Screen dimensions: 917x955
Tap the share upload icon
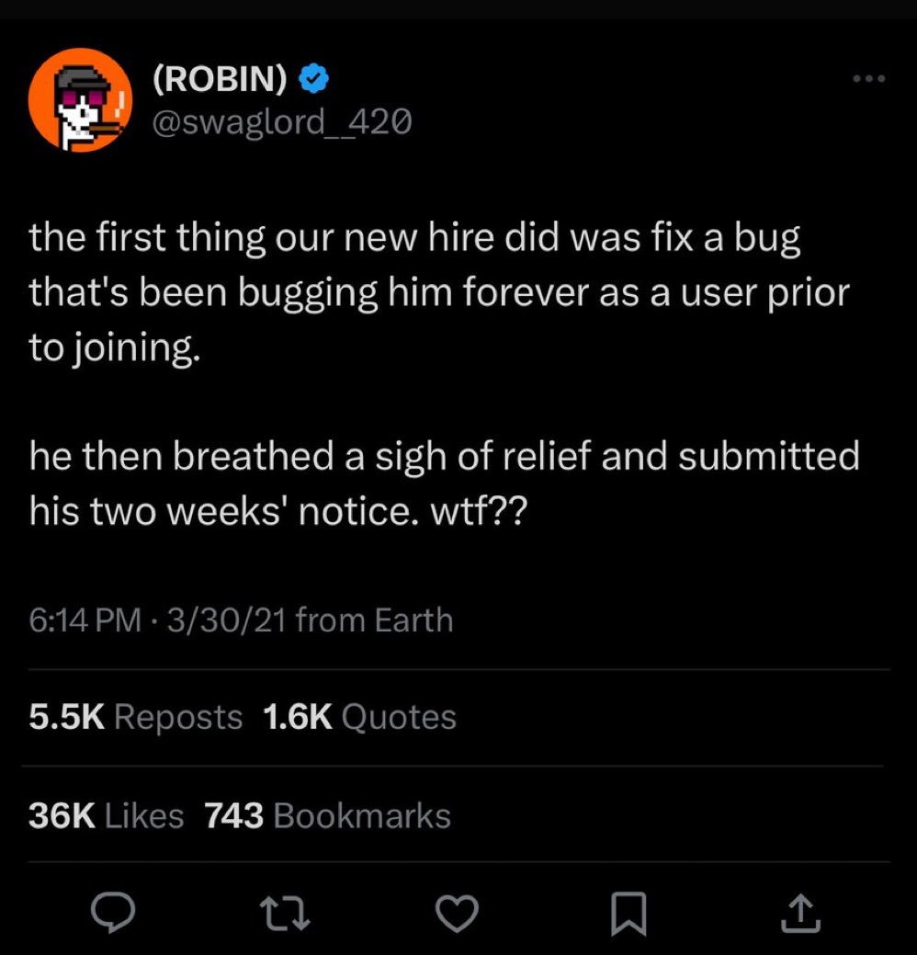(800, 913)
